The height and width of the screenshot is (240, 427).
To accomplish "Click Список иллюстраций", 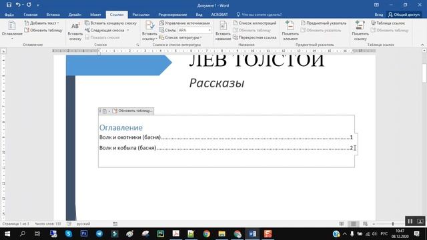I will (255, 23).
